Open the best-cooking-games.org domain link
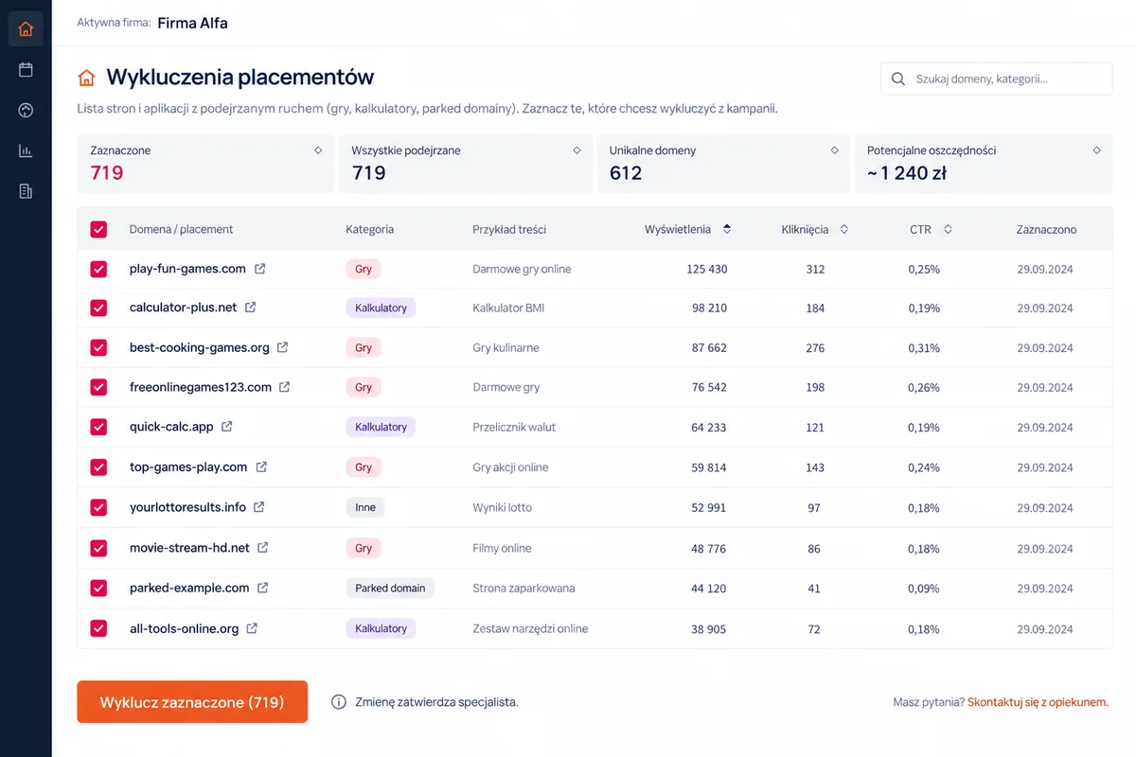The width and height of the screenshot is (1136, 757). [200, 347]
